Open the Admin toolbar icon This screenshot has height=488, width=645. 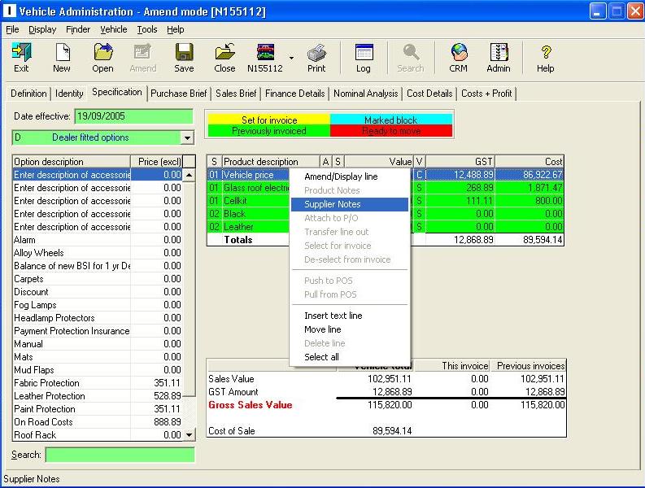[x=499, y=57]
